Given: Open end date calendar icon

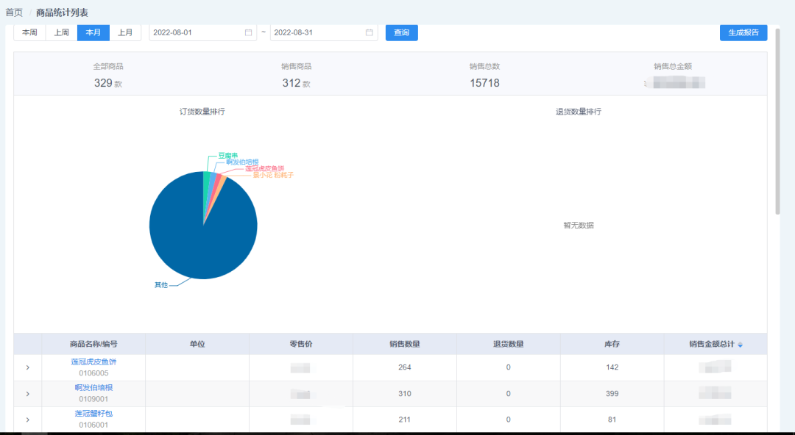Looking at the screenshot, I should pos(370,32).
